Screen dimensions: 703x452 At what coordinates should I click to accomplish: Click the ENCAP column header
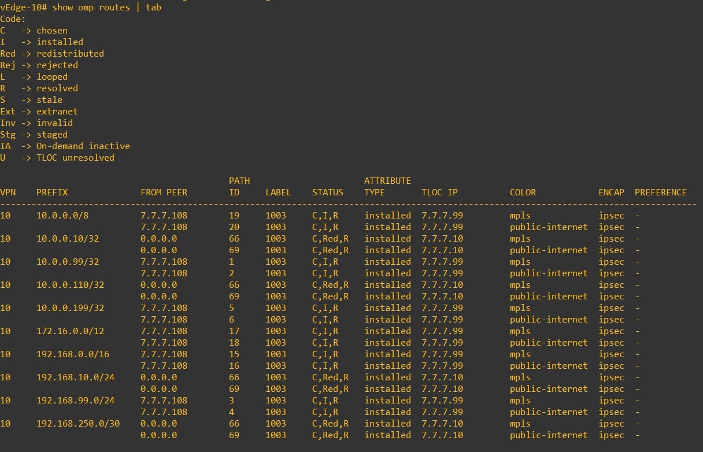611,192
